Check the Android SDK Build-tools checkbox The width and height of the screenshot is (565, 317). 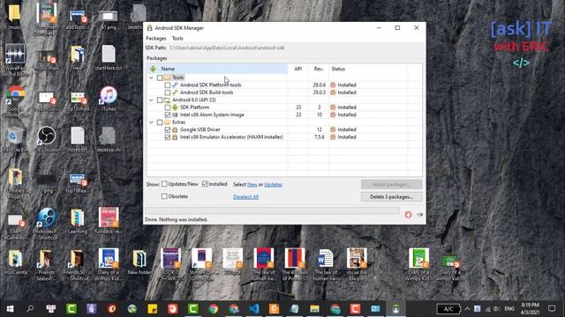[168, 92]
